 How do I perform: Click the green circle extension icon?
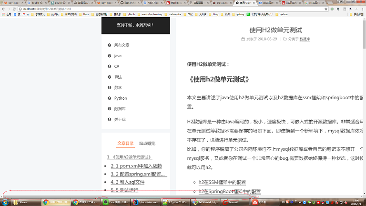point(332,9)
